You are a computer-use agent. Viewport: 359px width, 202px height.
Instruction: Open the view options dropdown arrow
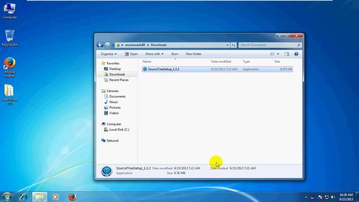[278, 54]
